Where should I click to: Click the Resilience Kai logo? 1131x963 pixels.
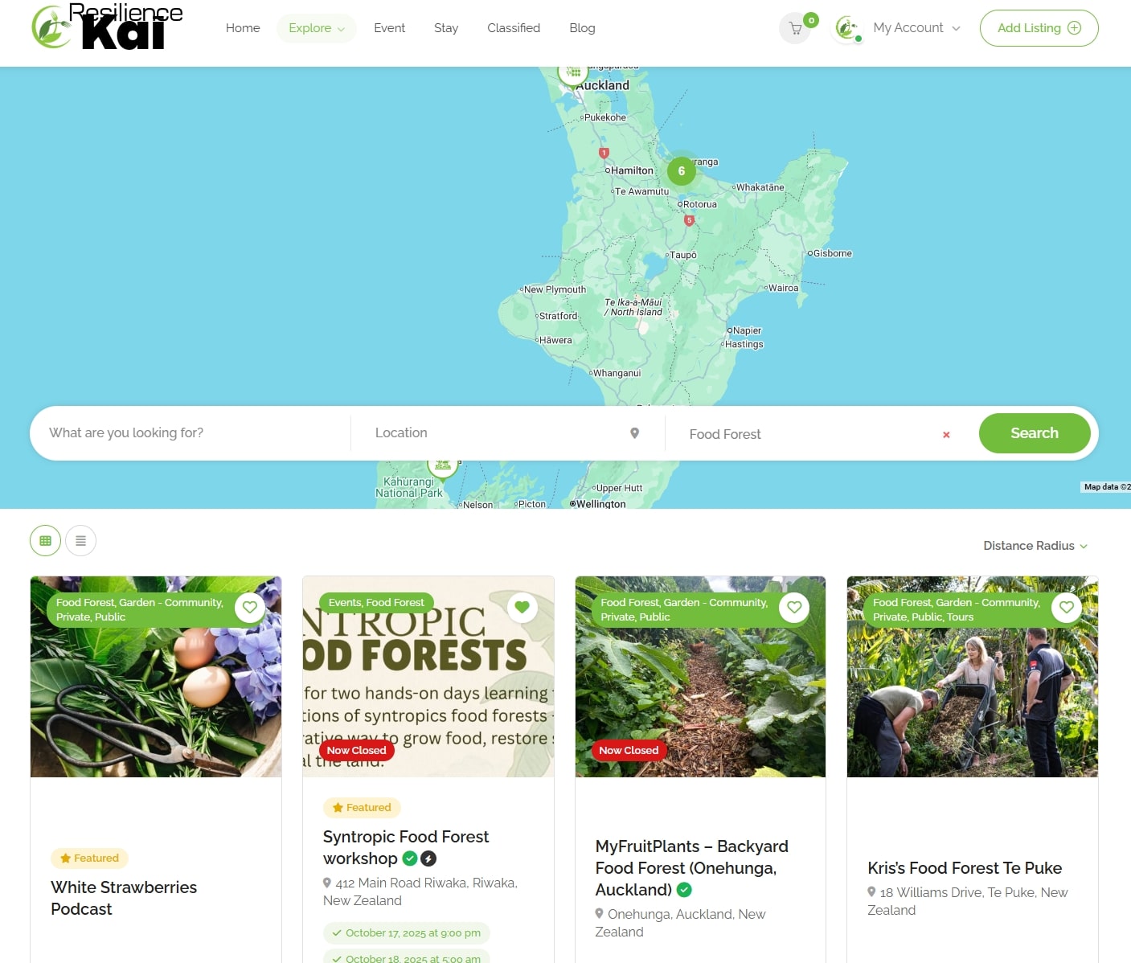coord(107,27)
